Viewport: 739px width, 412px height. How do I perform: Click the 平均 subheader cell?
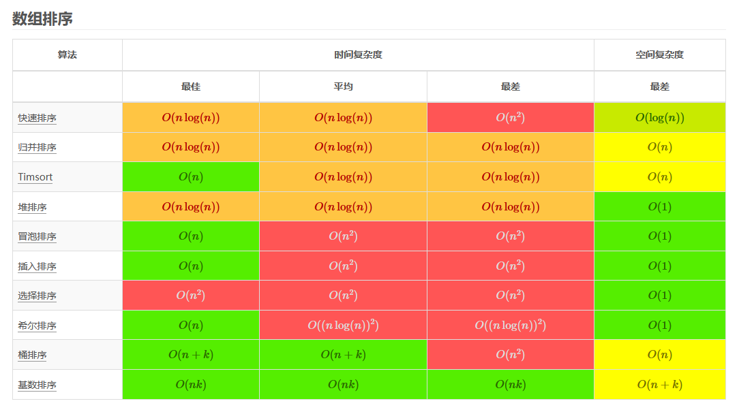(x=343, y=86)
